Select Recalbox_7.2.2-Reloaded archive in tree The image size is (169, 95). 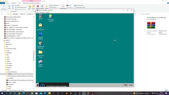click(12, 25)
